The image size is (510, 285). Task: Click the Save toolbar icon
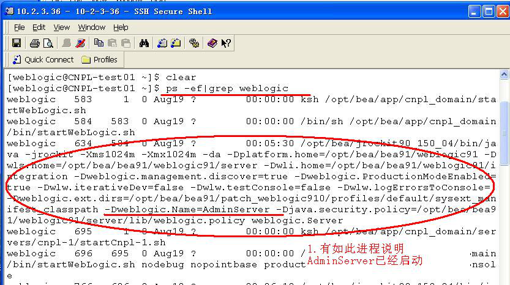click(17, 43)
